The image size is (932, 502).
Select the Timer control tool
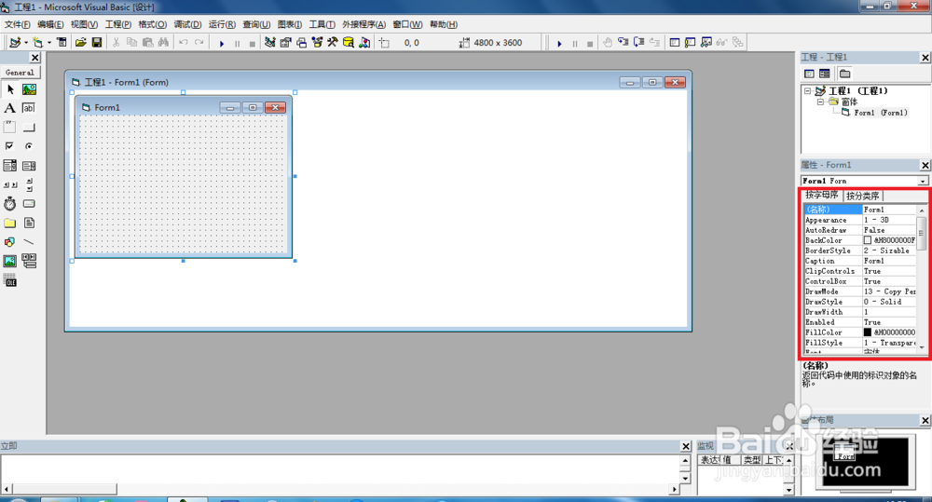click(x=10, y=204)
